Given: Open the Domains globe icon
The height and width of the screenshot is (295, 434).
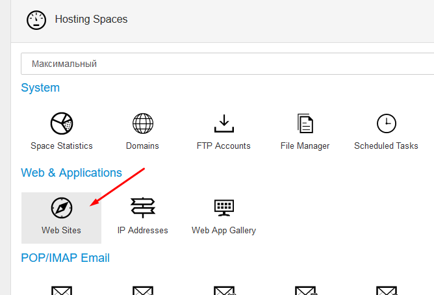Looking at the screenshot, I should pos(142,123).
